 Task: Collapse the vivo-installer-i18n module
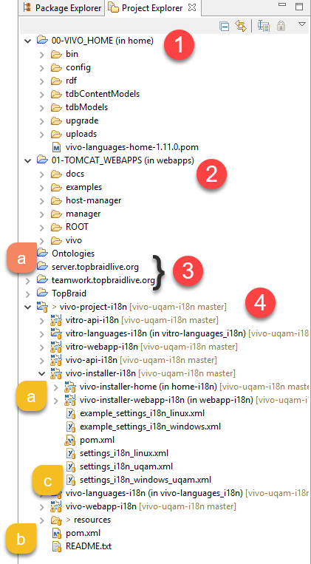point(41,373)
